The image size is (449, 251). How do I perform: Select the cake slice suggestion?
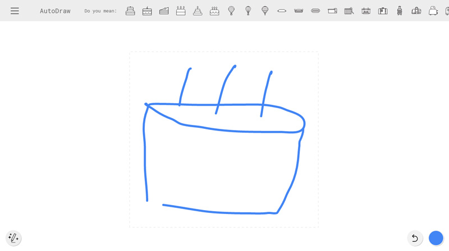click(x=164, y=11)
